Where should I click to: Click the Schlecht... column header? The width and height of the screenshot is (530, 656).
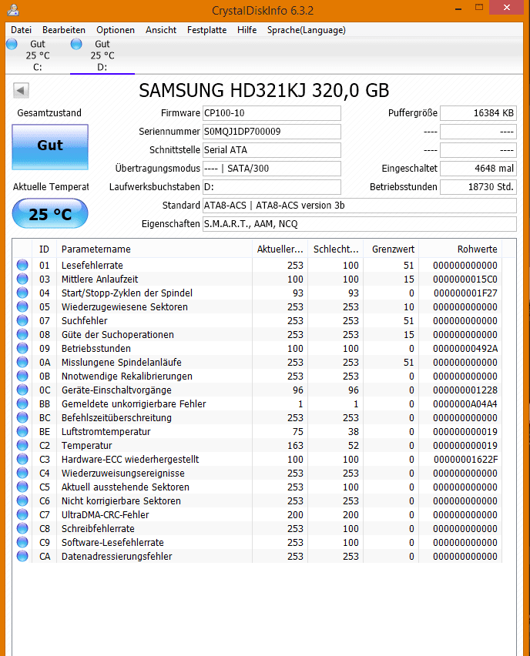point(336,249)
